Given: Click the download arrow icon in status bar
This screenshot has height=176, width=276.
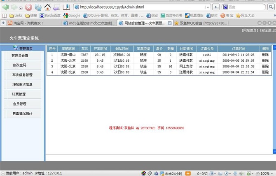Looking at the screenshot, I should 235,174.
